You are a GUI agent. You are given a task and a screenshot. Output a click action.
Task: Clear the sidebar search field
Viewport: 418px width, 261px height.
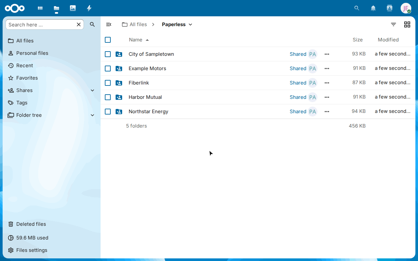pos(79,24)
